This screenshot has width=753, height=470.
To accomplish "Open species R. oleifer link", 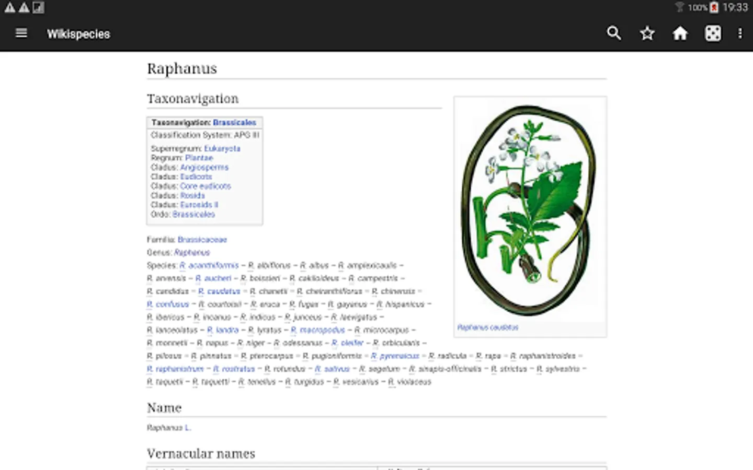I will (347, 343).
